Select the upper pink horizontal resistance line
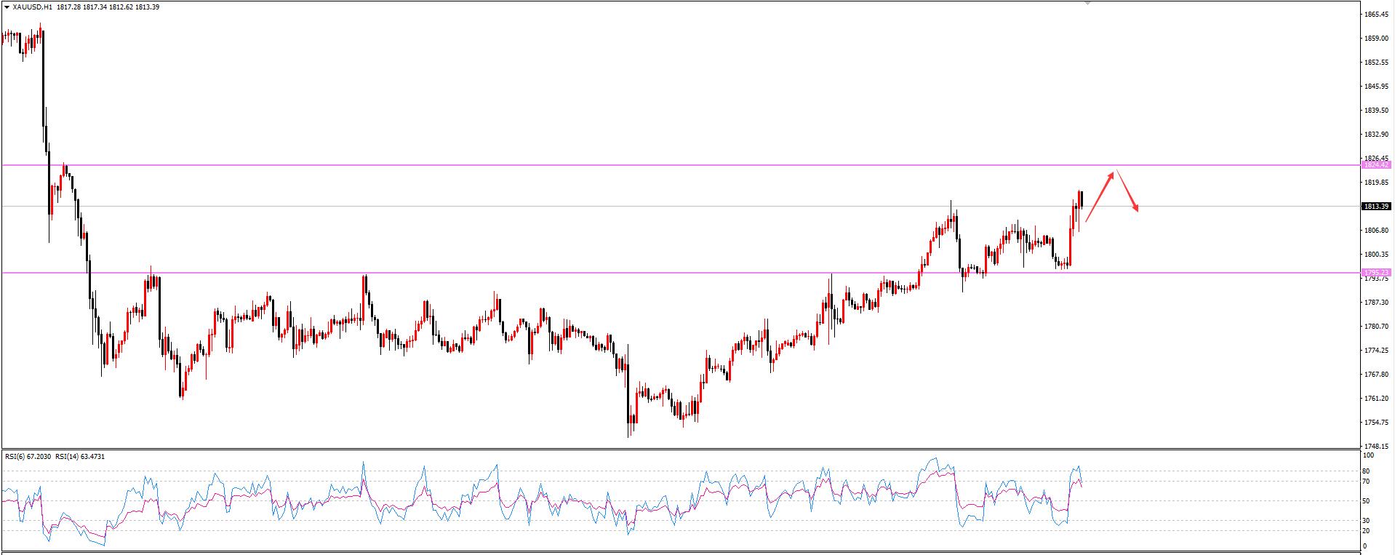Viewport: 1395px width, 555px height. tap(680, 165)
